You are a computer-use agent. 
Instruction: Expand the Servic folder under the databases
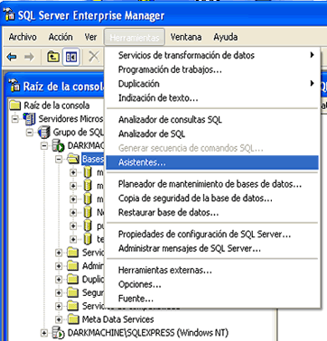(x=59, y=253)
